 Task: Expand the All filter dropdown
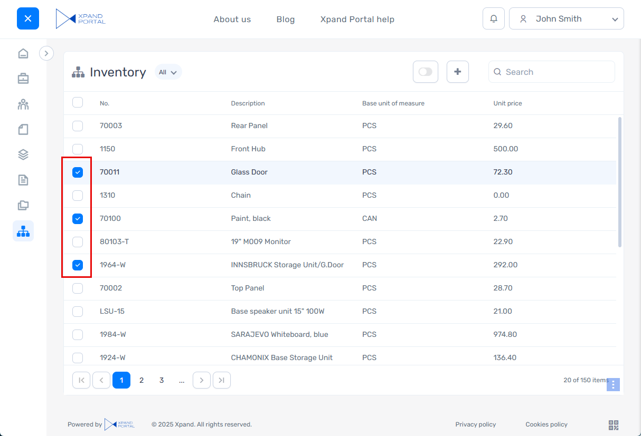(168, 72)
